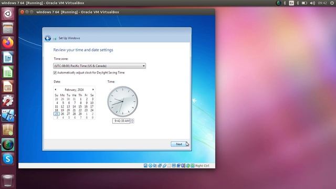Click the 9:42:33 AM time field
Screen dimensions: 336x189
pyautogui.click(x=121, y=121)
